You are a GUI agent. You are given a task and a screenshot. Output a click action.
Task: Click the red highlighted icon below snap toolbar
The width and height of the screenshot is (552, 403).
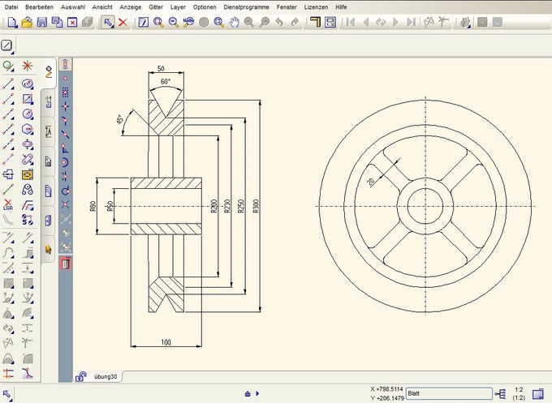coord(66,264)
